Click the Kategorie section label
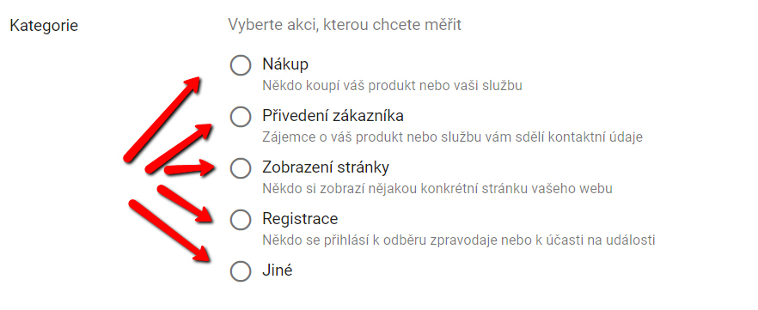Screen dimensions: 758x310 tap(44, 26)
